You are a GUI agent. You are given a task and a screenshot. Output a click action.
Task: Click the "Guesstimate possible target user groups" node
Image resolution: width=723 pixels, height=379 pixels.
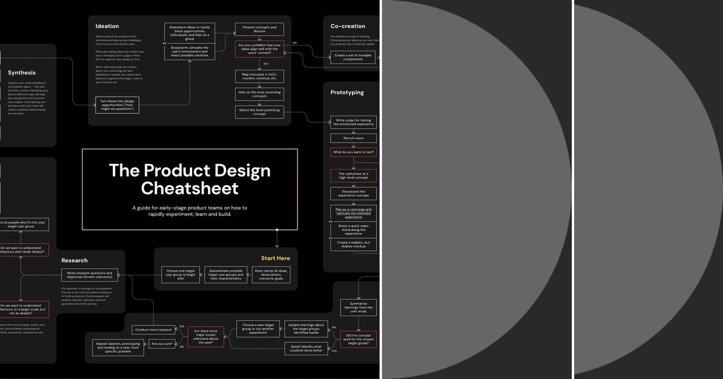(x=225, y=276)
